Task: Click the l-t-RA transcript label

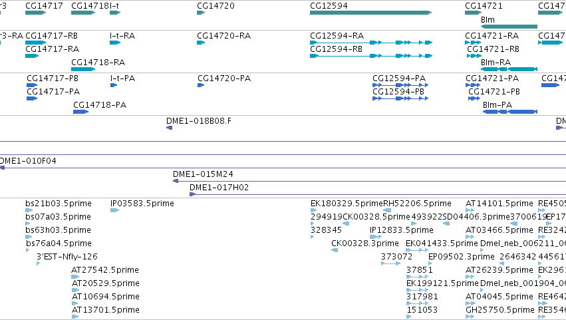Action: pos(122,36)
